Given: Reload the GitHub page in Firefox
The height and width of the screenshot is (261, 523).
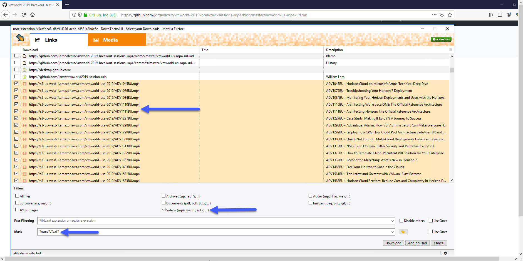Looking at the screenshot, I should pos(24,15).
